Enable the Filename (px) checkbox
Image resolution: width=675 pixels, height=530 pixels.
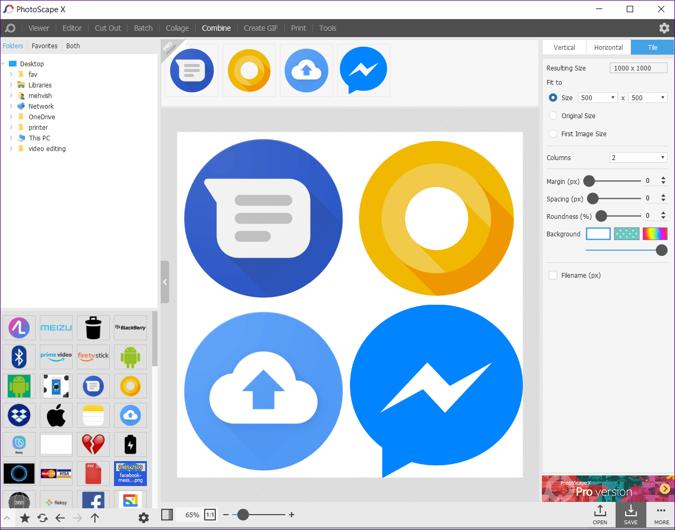[x=553, y=275]
